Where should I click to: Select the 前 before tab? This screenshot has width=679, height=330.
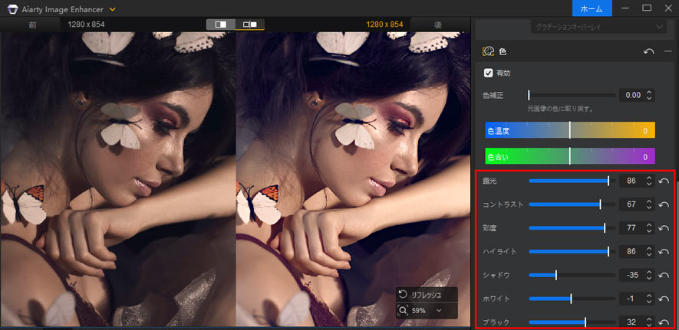coord(32,25)
